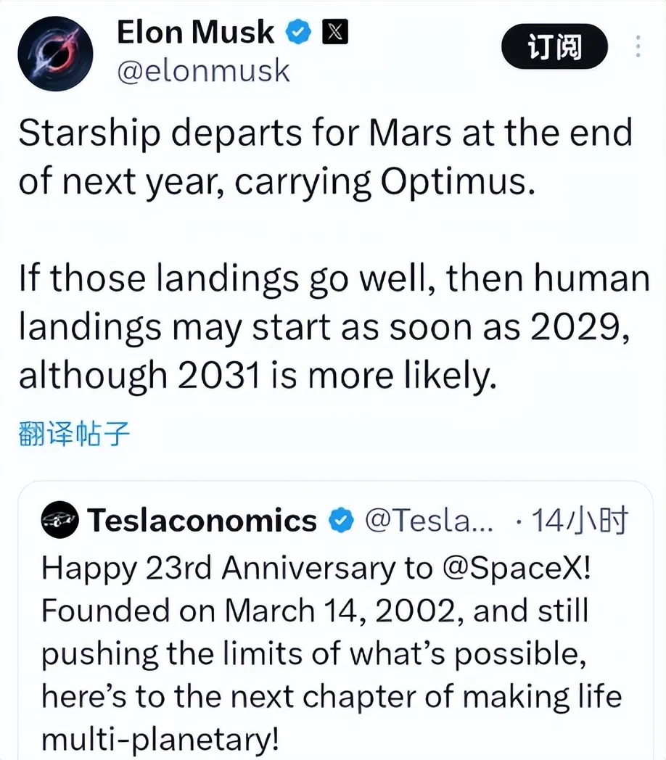Click the 14小时 timestamp on quoted post
Viewport: 666px width, 760px height.
pos(580,520)
